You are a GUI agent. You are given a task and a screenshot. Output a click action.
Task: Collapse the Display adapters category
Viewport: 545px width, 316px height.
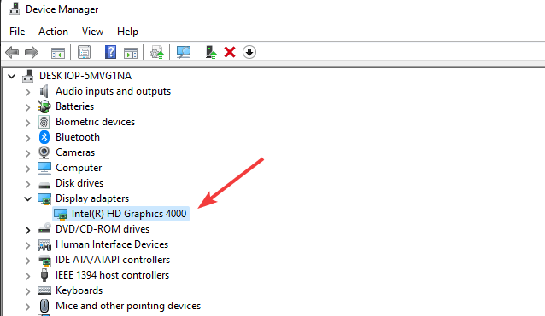click(28, 199)
